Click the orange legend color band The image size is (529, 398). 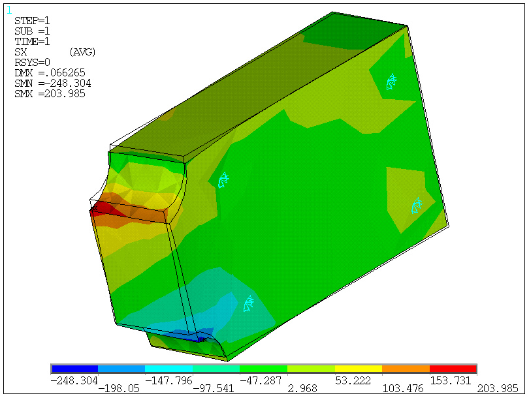point(406,369)
